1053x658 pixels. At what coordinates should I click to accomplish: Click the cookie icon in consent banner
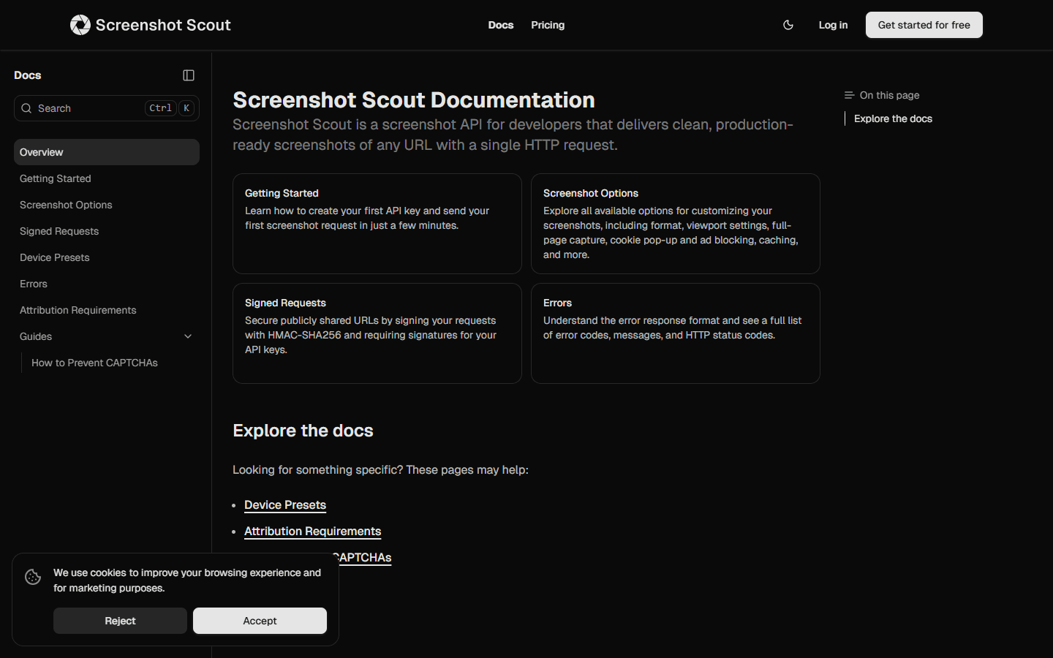click(x=33, y=577)
